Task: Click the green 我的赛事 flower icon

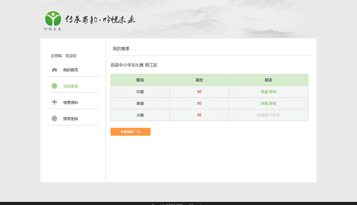Action: [54, 86]
